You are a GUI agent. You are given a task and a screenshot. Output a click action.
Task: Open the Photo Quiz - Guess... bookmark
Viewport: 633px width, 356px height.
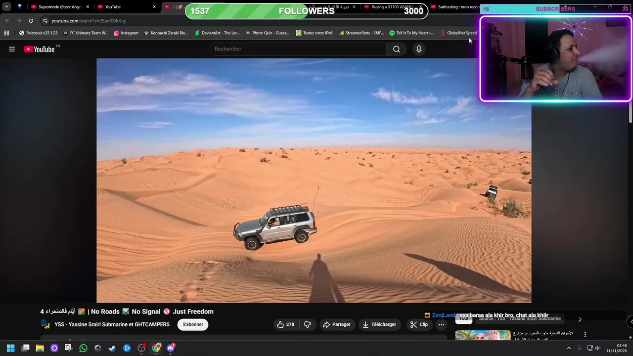(x=267, y=33)
